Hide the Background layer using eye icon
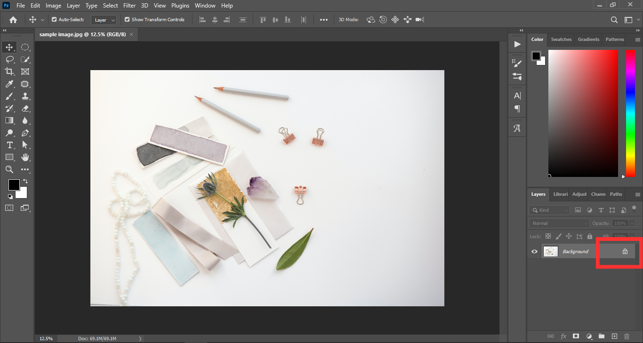Image resolution: width=643 pixels, height=343 pixels. pyautogui.click(x=534, y=252)
